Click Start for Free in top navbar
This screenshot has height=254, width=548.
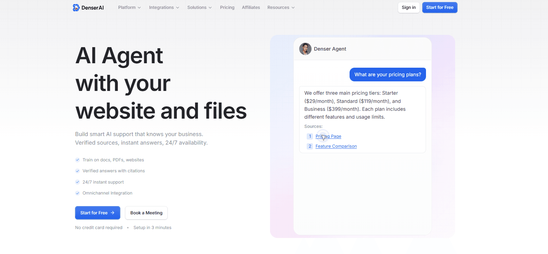tap(440, 8)
